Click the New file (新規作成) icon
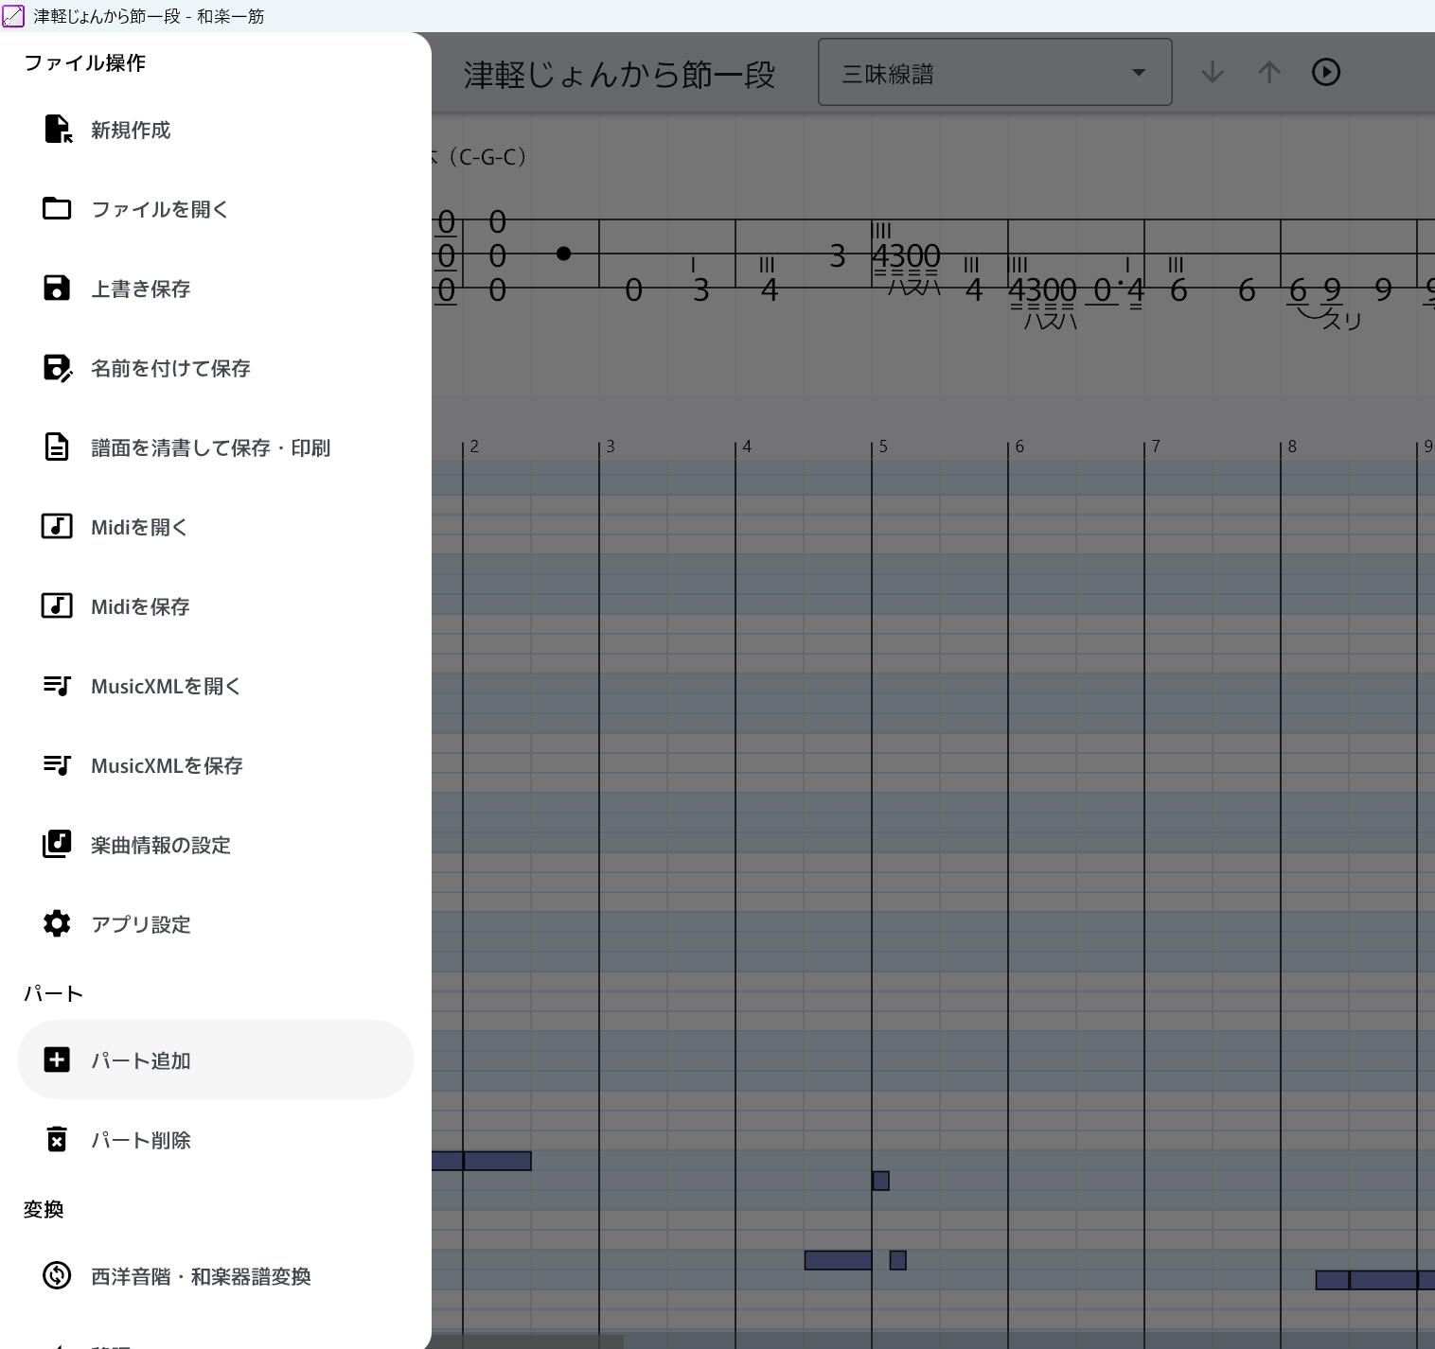 (x=58, y=130)
